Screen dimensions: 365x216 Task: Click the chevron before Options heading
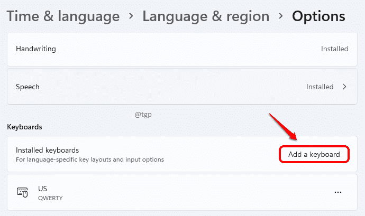click(x=281, y=17)
